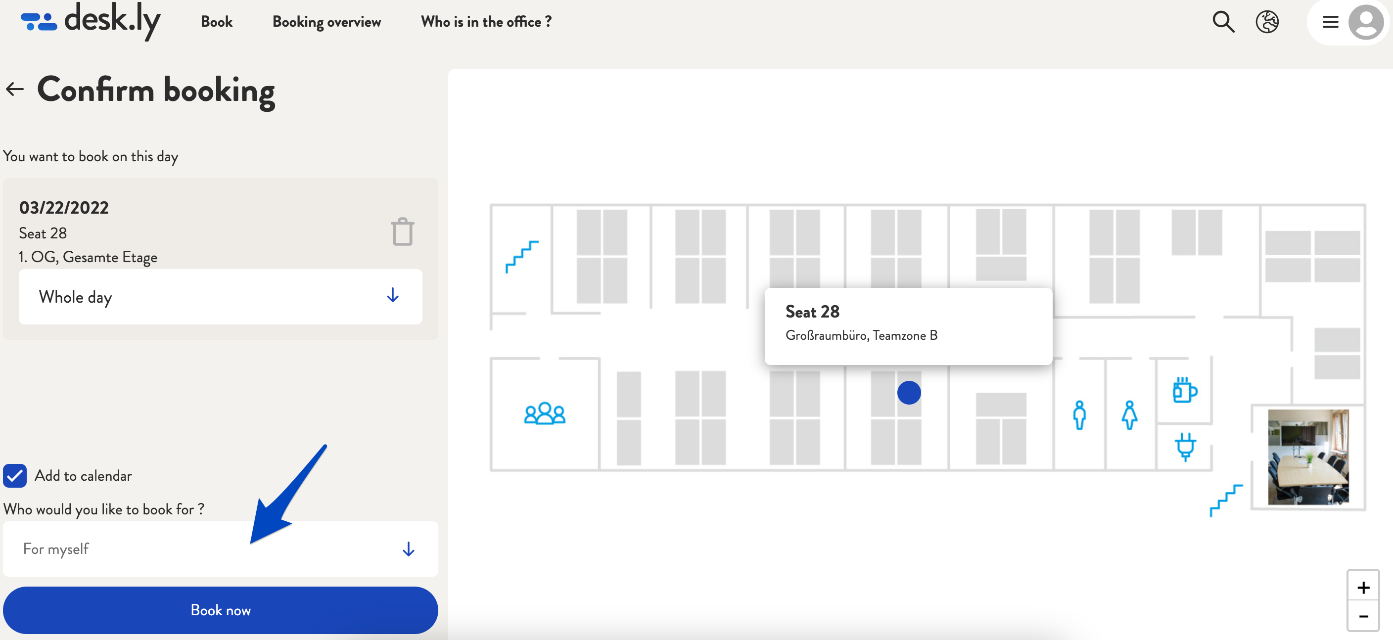Expand the Who to book for dropdown

click(x=409, y=548)
